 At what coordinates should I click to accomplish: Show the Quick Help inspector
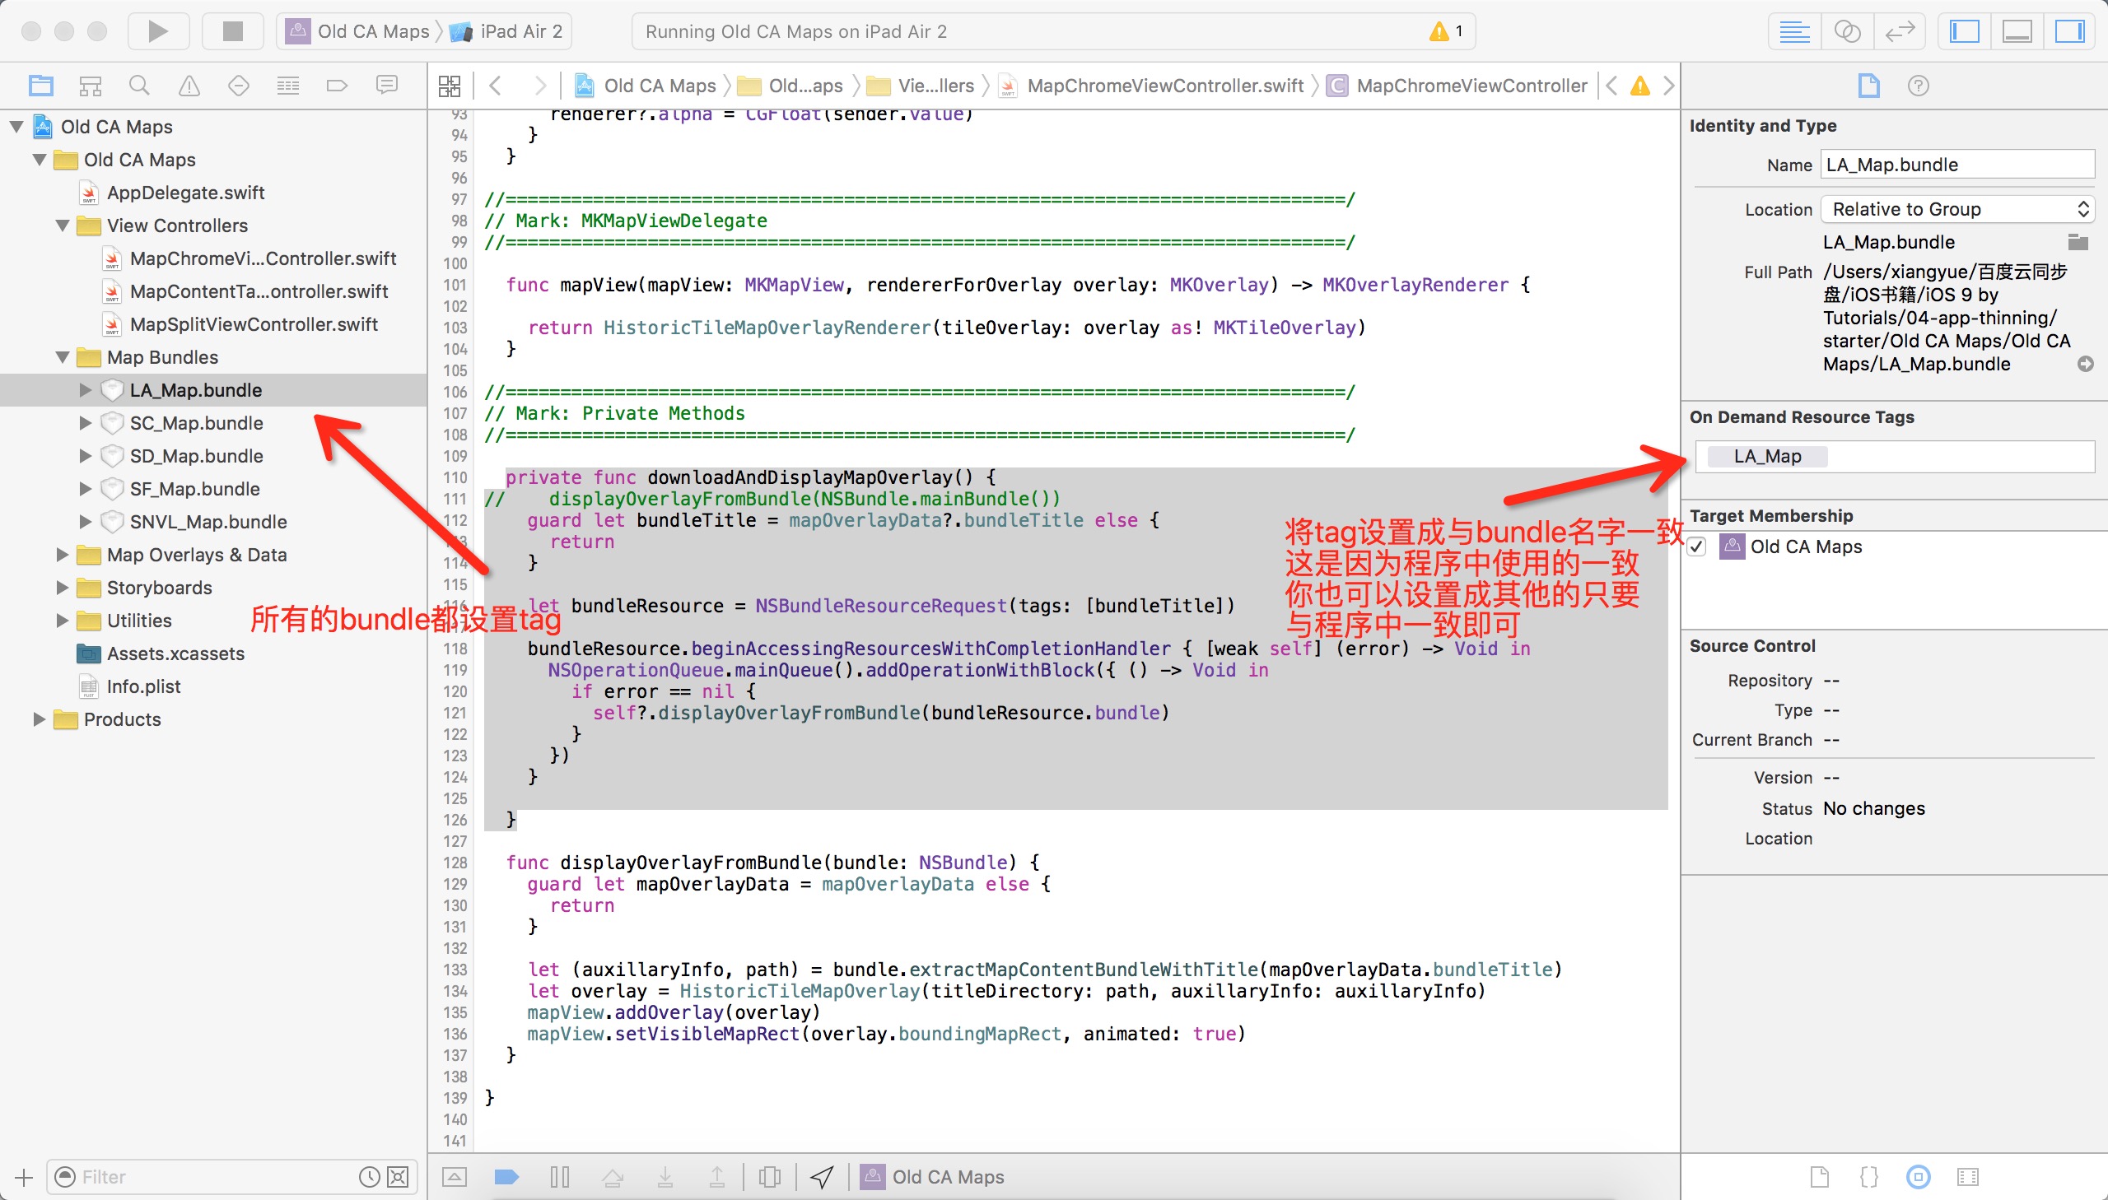click(x=1919, y=86)
